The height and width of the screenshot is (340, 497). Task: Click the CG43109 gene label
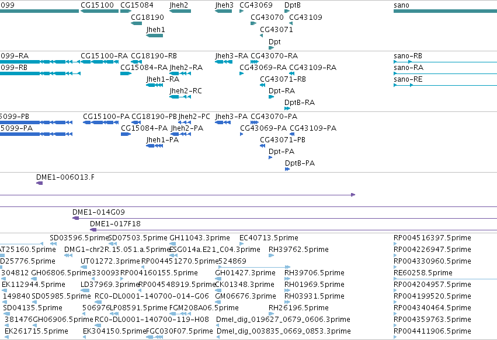point(305,17)
